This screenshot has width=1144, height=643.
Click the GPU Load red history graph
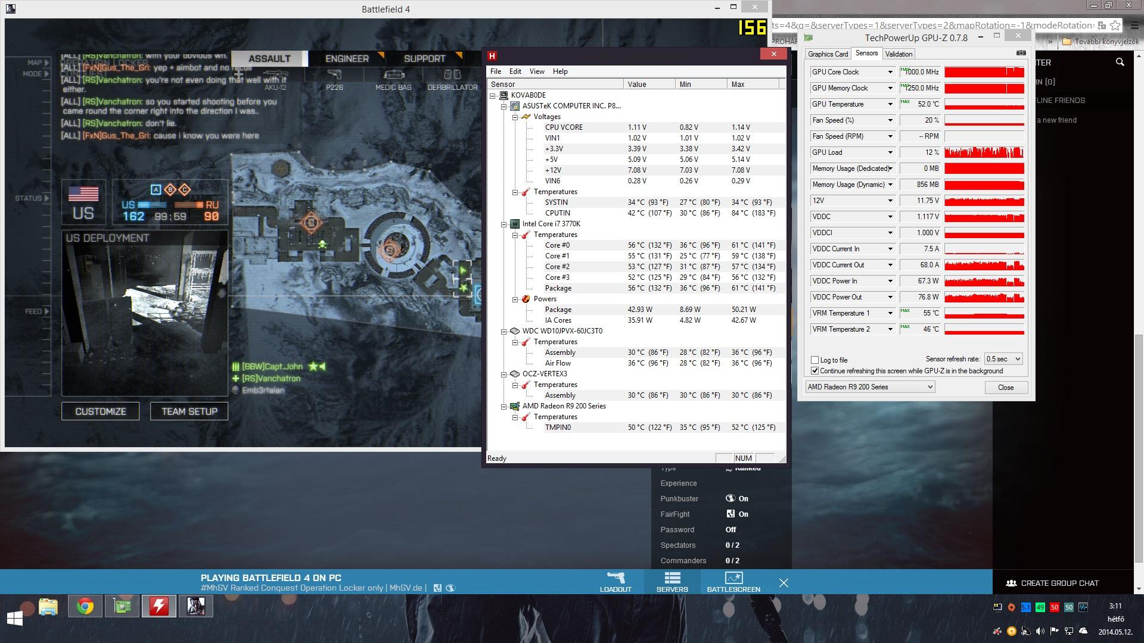tap(984, 152)
